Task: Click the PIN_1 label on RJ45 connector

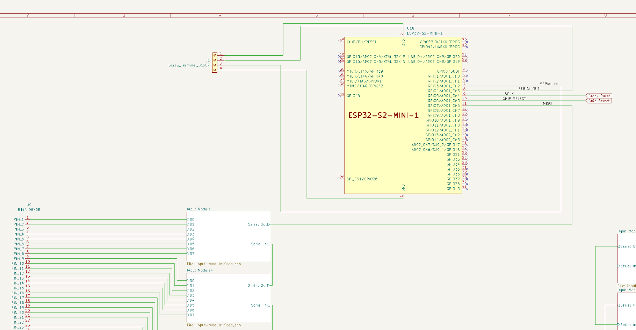Action: [19, 220]
